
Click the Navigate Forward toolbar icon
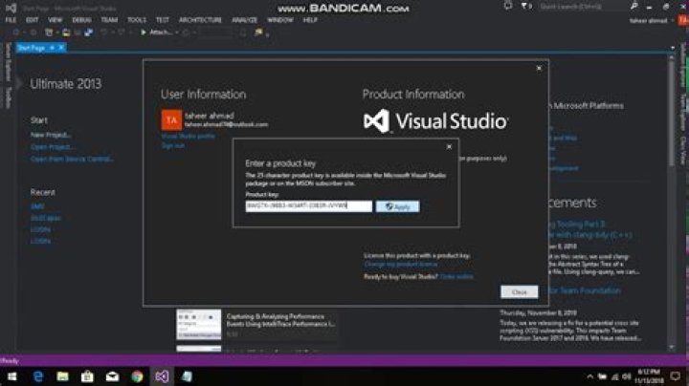33,32
